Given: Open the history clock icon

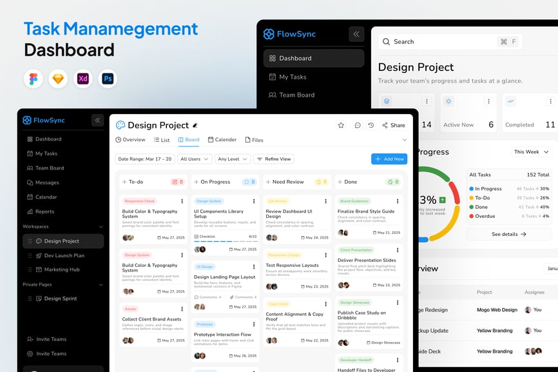Looking at the screenshot, I should coord(371,125).
